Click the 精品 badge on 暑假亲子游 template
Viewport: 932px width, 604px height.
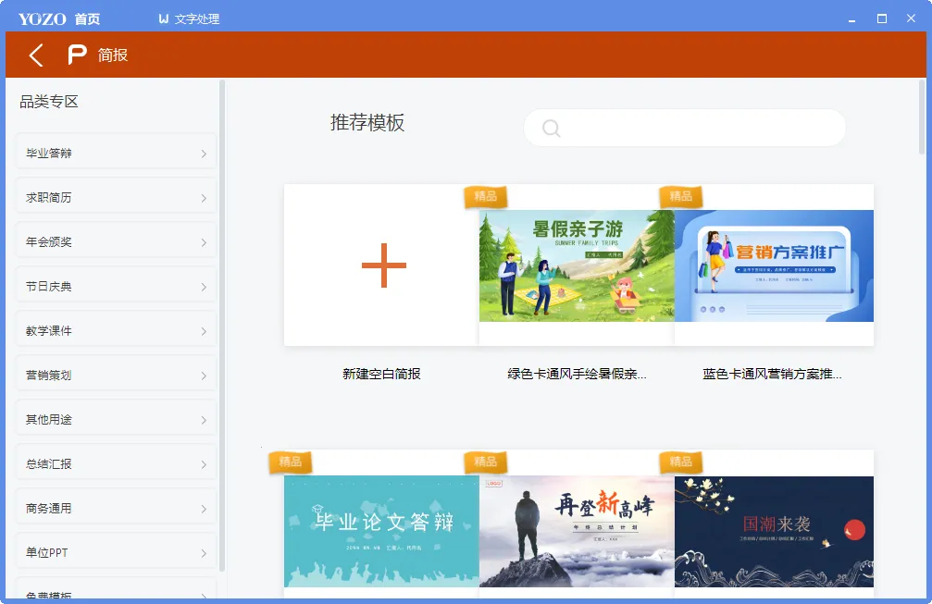pyautogui.click(x=486, y=196)
